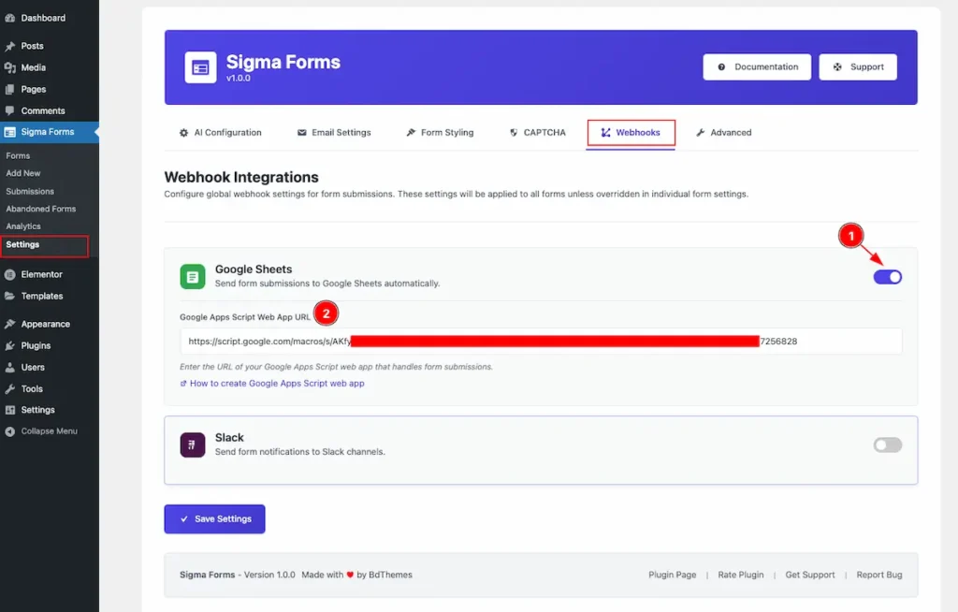This screenshot has width=958, height=612.
Task: Enable the Slack notifications toggle
Action: click(887, 445)
